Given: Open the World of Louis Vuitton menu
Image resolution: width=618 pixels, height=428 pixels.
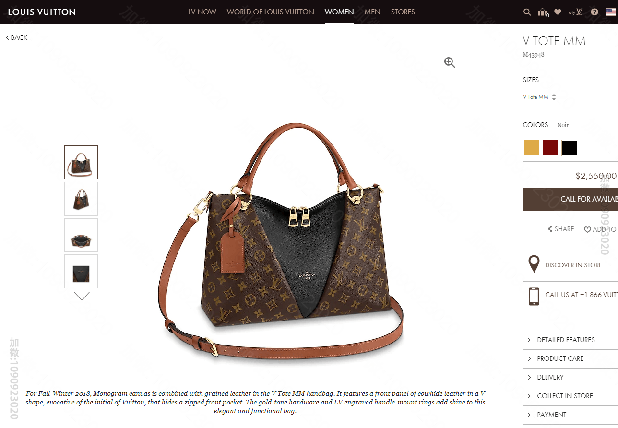Looking at the screenshot, I should (x=271, y=12).
